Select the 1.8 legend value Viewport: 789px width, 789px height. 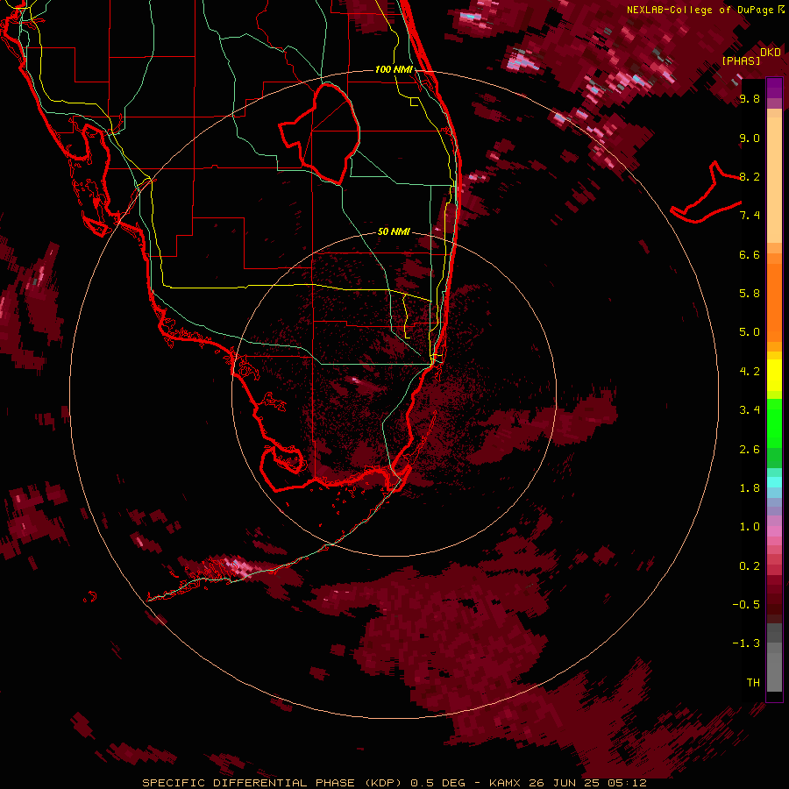(750, 488)
